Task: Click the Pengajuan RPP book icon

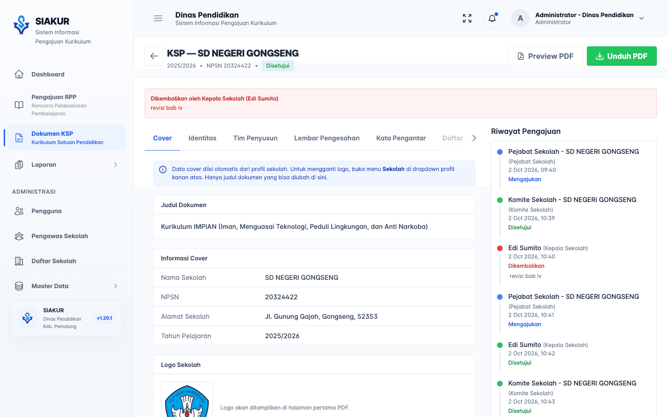Action: pos(19,105)
